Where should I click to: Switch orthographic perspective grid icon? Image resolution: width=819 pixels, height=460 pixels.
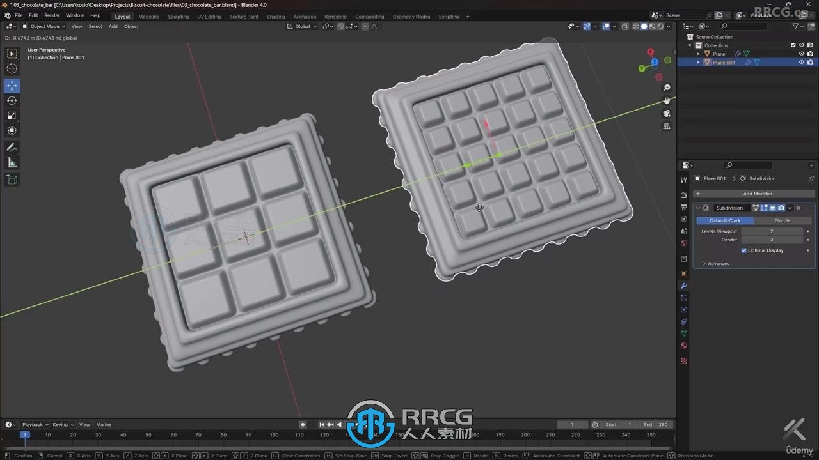(667, 126)
